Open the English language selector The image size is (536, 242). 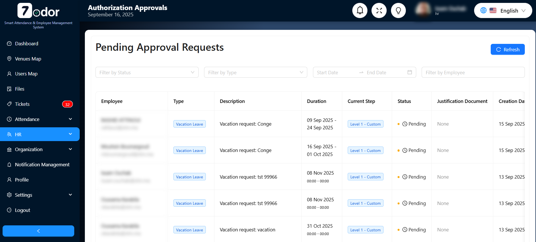tap(503, 11)
